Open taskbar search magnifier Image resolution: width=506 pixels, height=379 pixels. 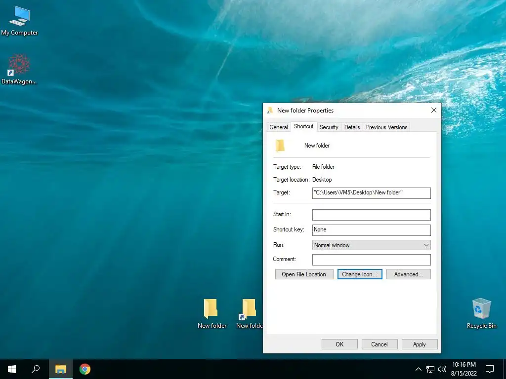(x=36, y=369)
